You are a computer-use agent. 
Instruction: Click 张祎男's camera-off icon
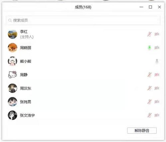(157, 102)
